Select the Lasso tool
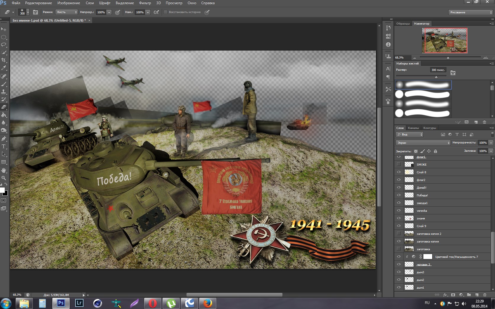The width and height of the screenshot is (495, 309). pyautogui.click(x=4, y=45)
